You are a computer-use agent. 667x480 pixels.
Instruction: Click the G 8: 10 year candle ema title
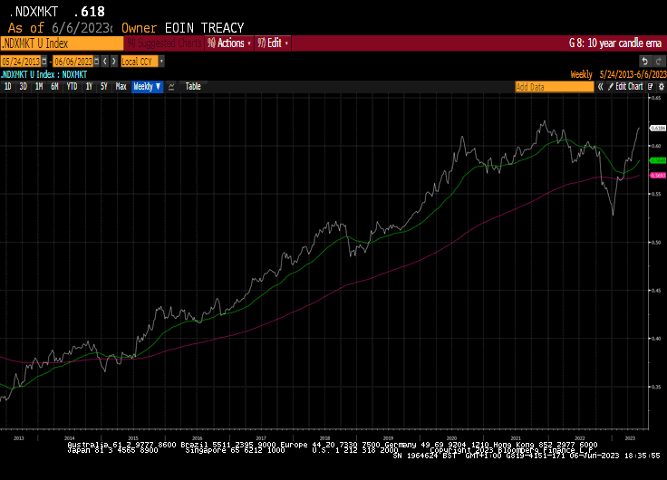(615, 43)
